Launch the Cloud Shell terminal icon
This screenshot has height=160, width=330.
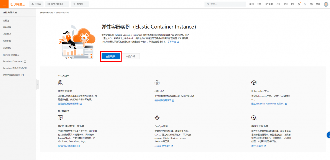click(293, 4)
